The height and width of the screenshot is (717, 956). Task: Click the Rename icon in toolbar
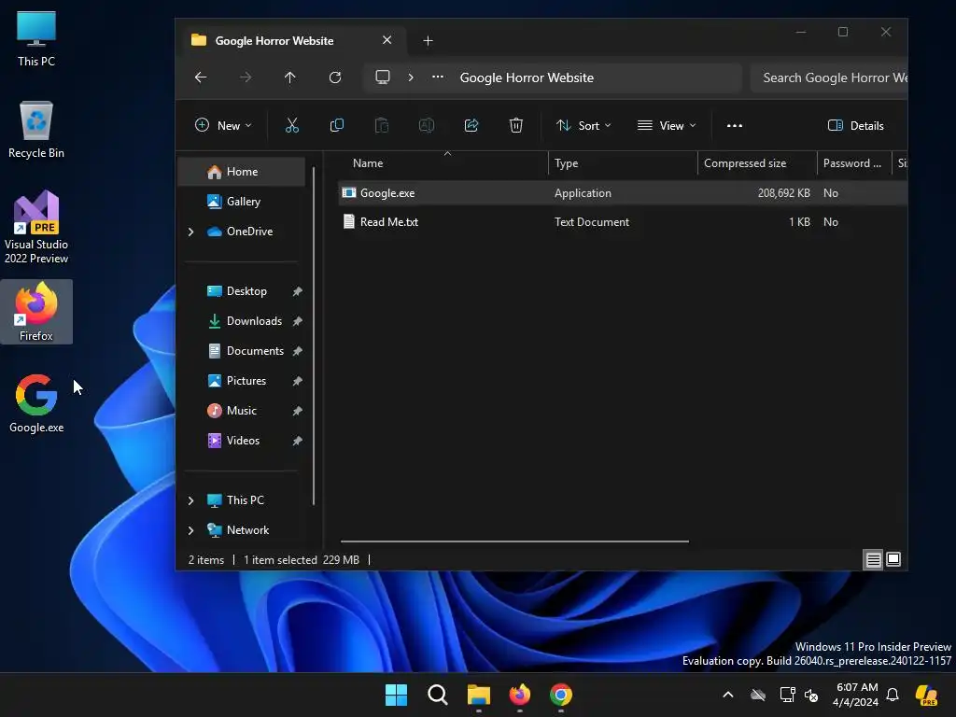pos(426,126)
